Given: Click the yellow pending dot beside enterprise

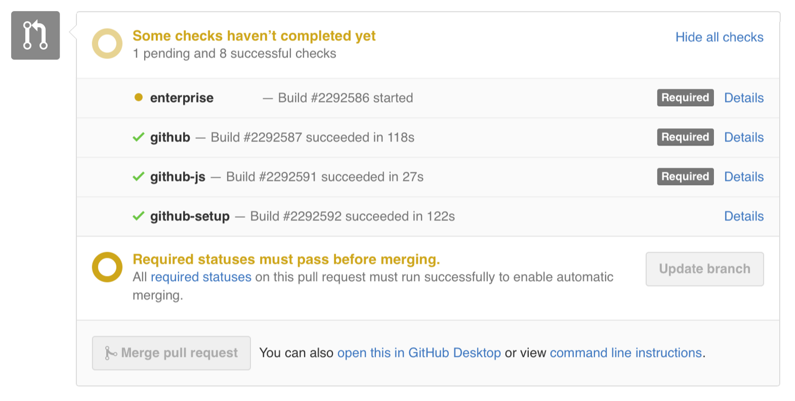Looking at the screenshot, I should coord(138,97).
